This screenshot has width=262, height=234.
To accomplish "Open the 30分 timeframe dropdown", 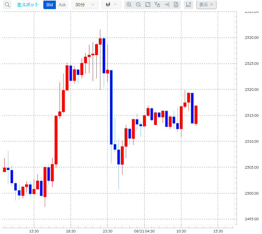I will 85,5.
